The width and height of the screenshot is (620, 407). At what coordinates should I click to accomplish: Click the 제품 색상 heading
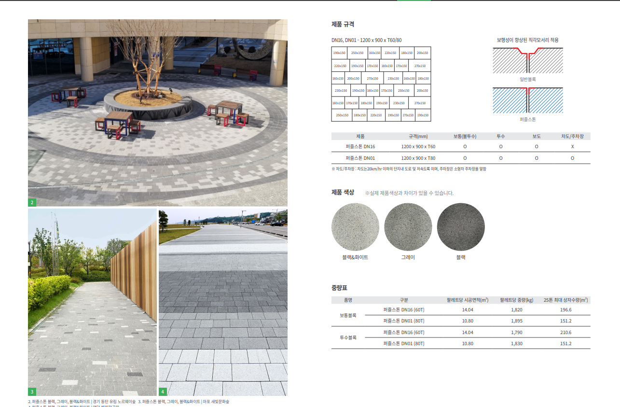pos(343,192)
